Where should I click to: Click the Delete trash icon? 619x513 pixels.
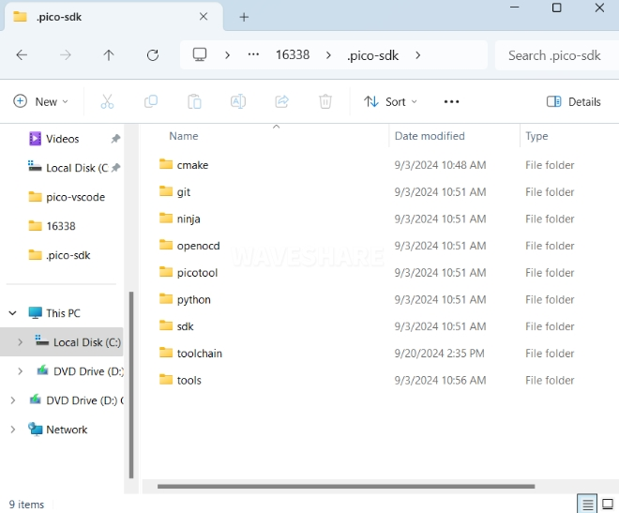coord(325,101)
